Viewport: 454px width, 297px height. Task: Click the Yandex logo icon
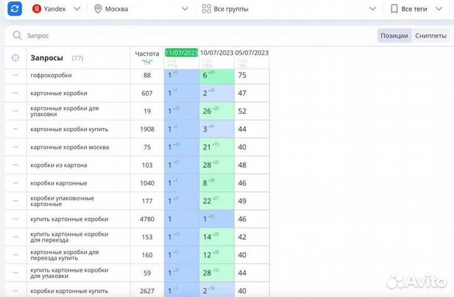tap(37, 9)
